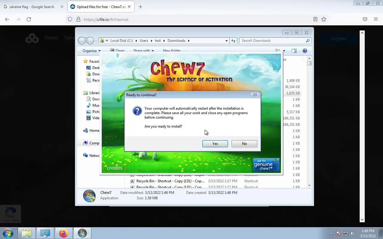Viewport: 383px width, 239px height.
Task: Select Network in the navigation pane
Action: [x=92, y=155]
